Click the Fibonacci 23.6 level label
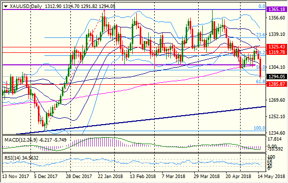Image resolution: width=288 pixels, height=183 pixels. point(261,35)
